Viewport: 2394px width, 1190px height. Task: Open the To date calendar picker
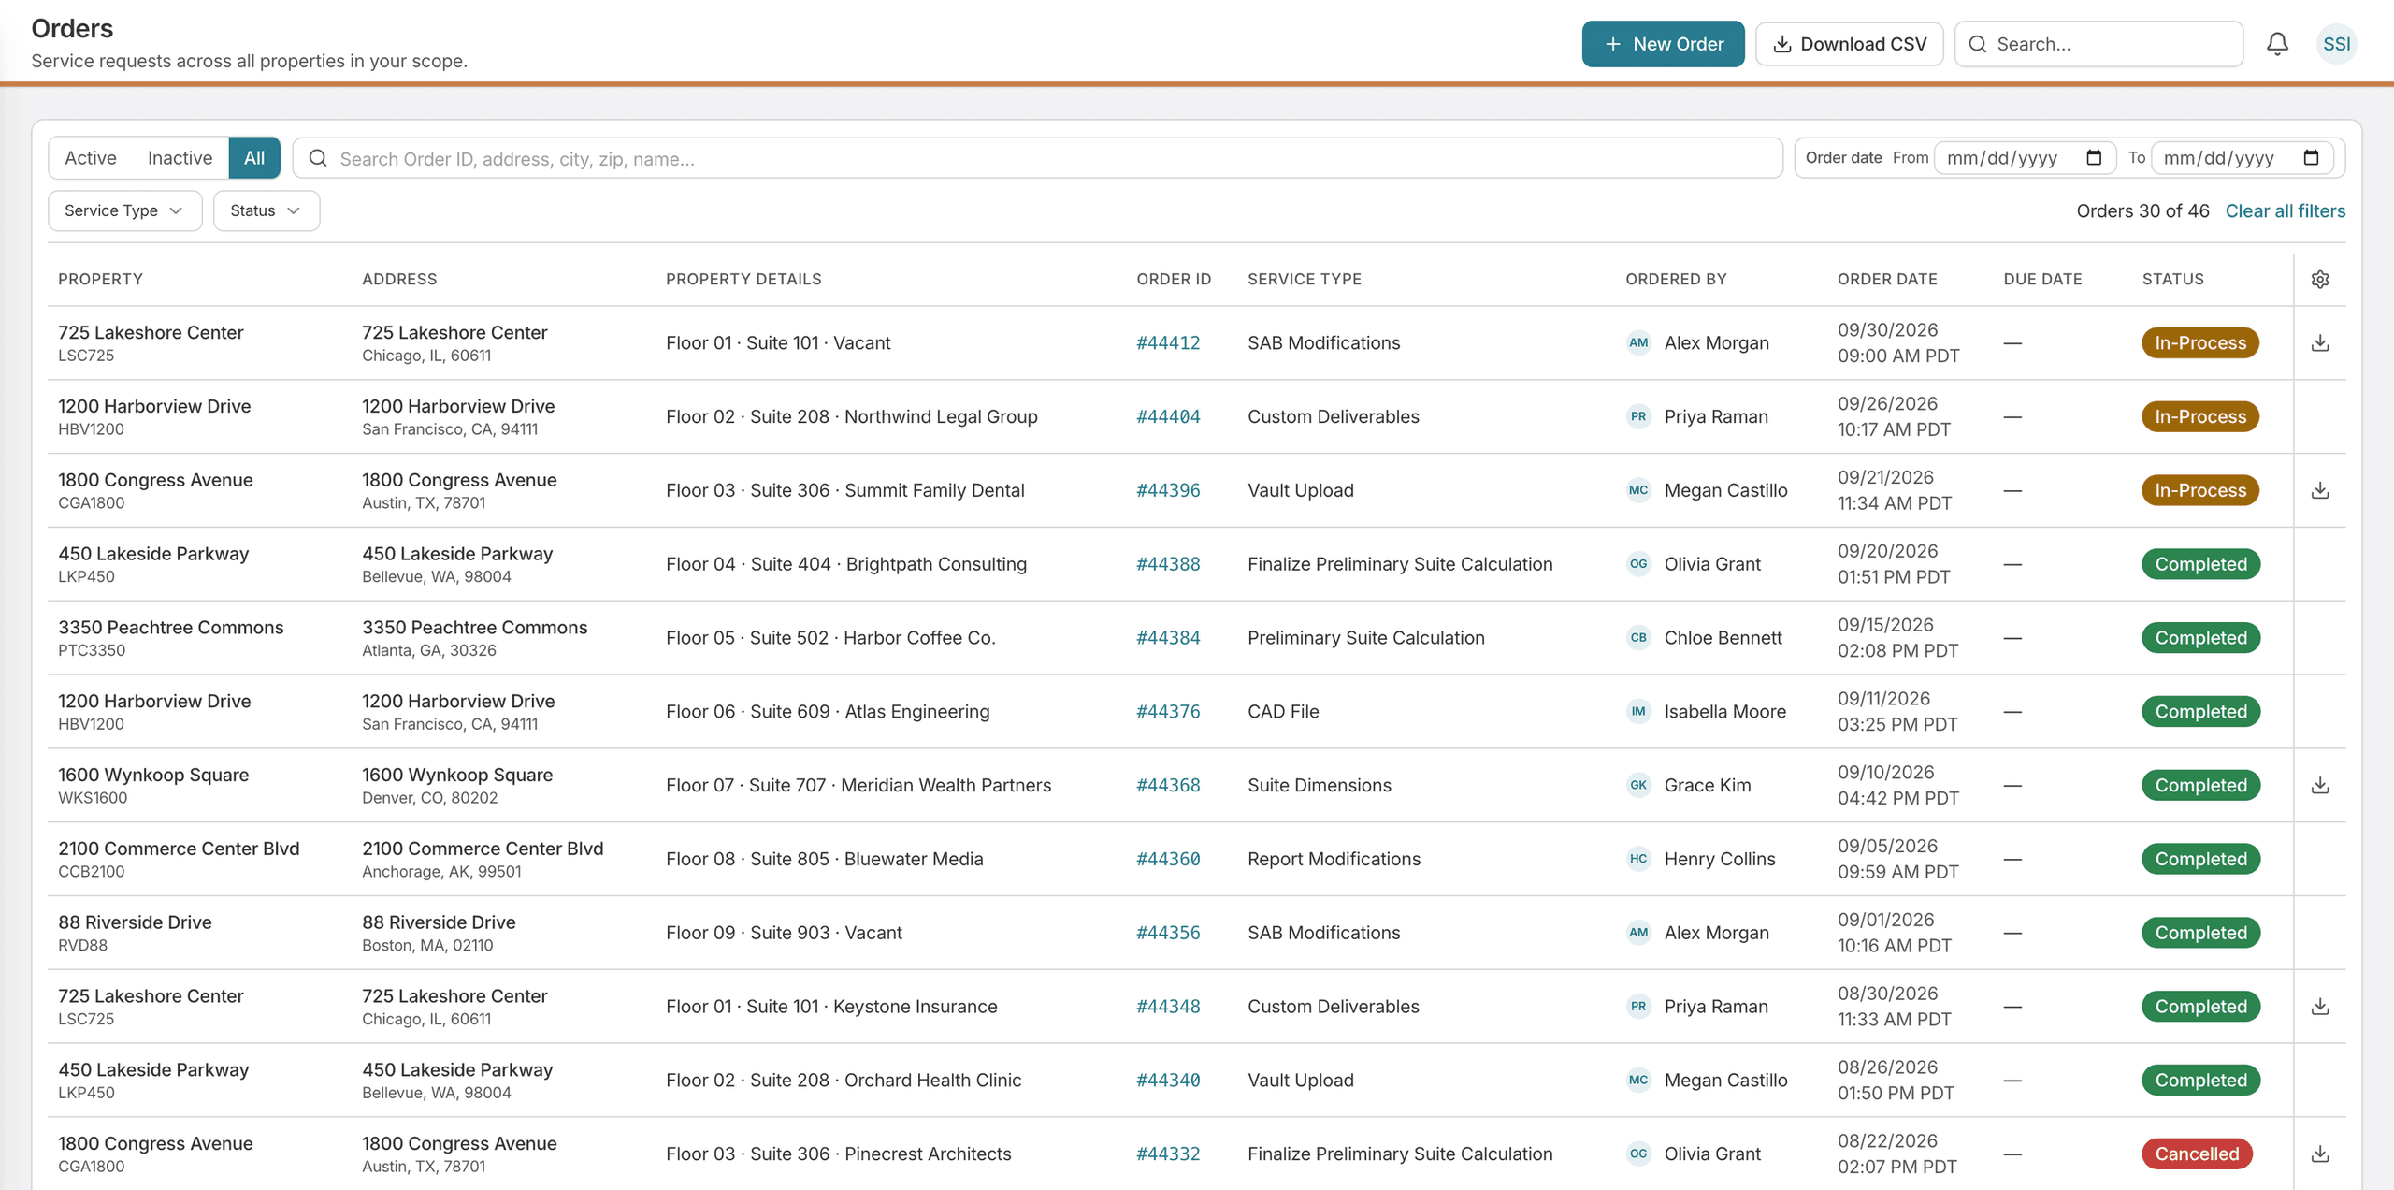click(2311, 157)
